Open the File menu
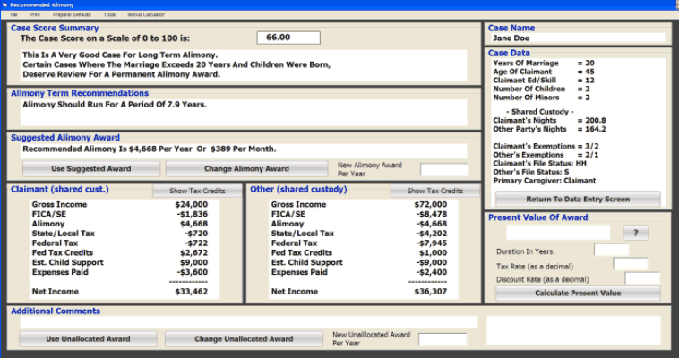This screenshot has height=358, width=679. [x=13, y=15]
